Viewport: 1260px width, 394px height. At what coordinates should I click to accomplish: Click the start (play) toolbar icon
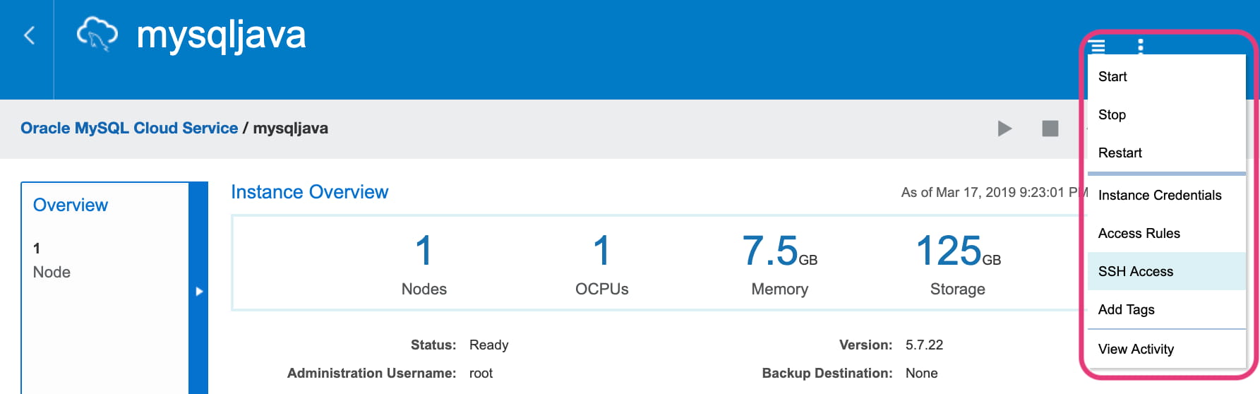coord(1004,129)
